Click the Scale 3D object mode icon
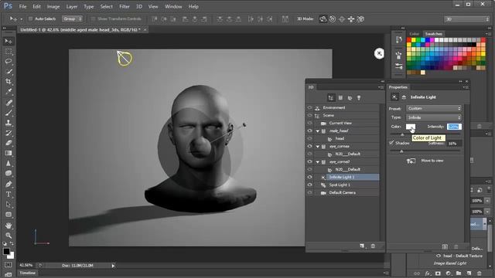495x278 pixels. 360,19
